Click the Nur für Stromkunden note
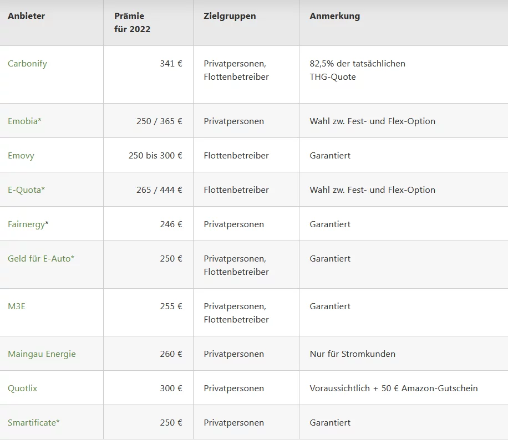Image resolution: width=508 pixels, height=440 pixels. click(353, 354)
